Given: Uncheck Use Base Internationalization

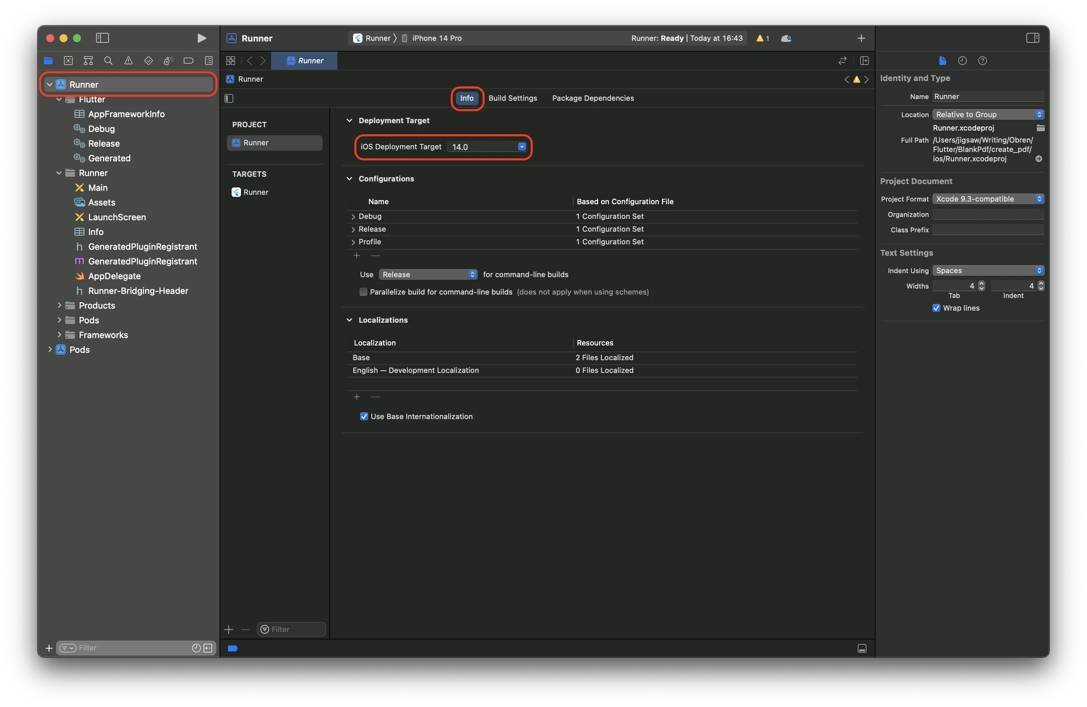Looking at the screenshot, I should coord(364,416).
